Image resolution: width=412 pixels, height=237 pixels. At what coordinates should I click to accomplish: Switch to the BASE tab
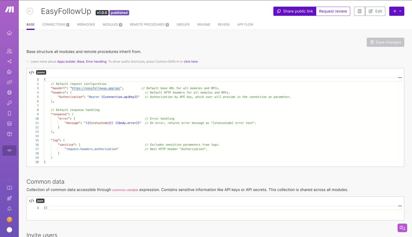31,24
